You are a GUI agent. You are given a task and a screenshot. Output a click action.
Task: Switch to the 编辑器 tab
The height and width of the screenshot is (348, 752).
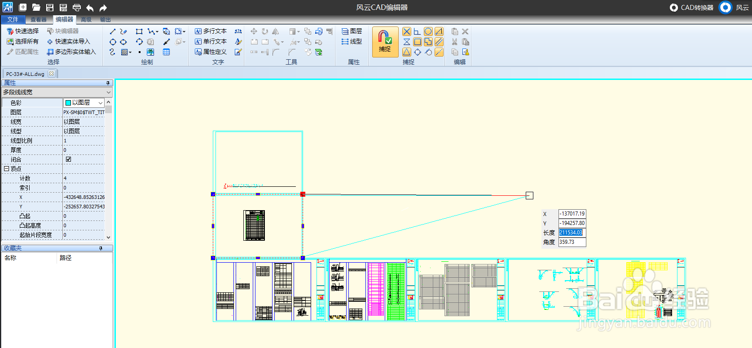[64, 19]
